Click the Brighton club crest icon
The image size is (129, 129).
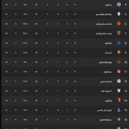119,4
